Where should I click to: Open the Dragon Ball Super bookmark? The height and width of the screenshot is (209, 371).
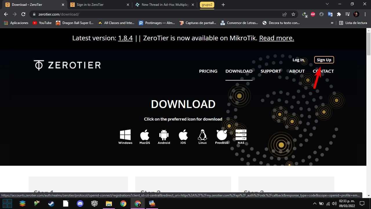tap(75, 23)
